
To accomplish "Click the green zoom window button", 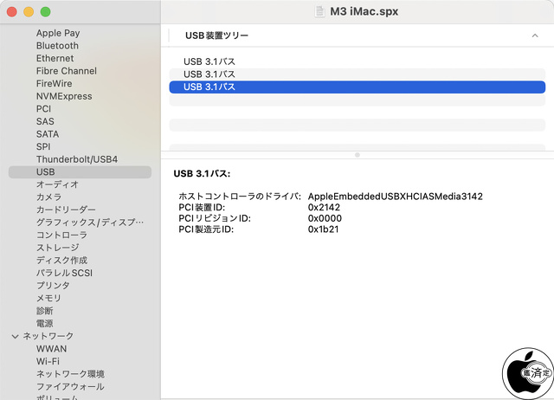I will [45, 12].
